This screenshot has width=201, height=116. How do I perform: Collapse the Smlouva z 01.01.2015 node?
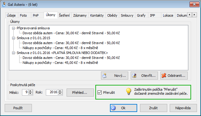pos(13,38)
